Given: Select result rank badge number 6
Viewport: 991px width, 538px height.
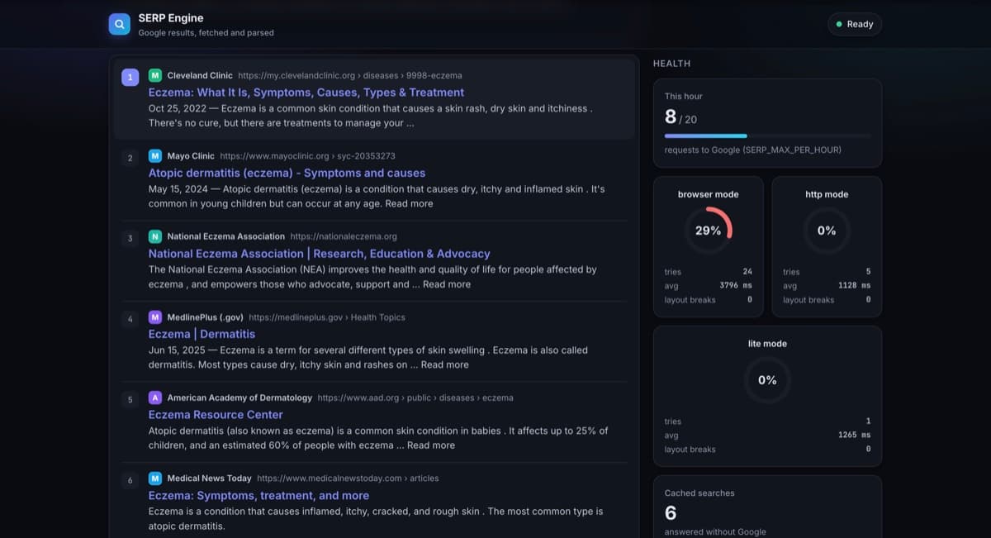Looking at the screenshot, I should [130, 480].
